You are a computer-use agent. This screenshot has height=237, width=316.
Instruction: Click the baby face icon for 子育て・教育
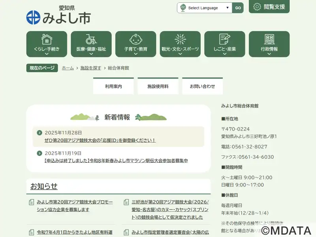(x=135, y=39)
